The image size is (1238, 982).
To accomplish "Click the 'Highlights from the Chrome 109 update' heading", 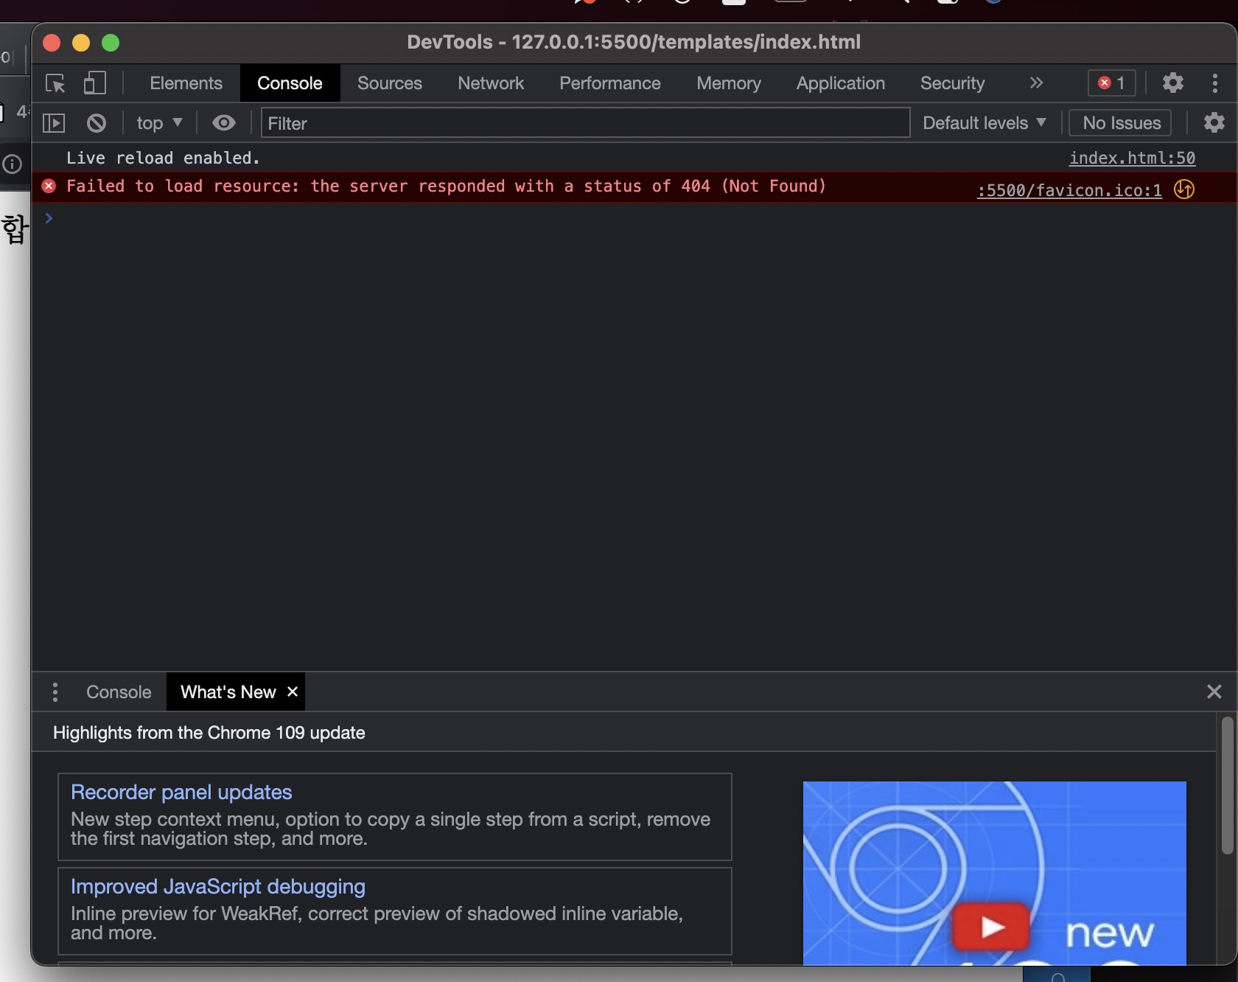I will 209,733.
